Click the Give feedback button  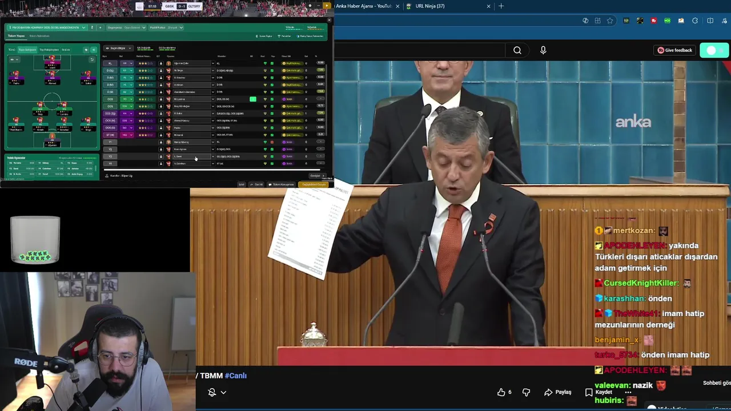(674, 50)
